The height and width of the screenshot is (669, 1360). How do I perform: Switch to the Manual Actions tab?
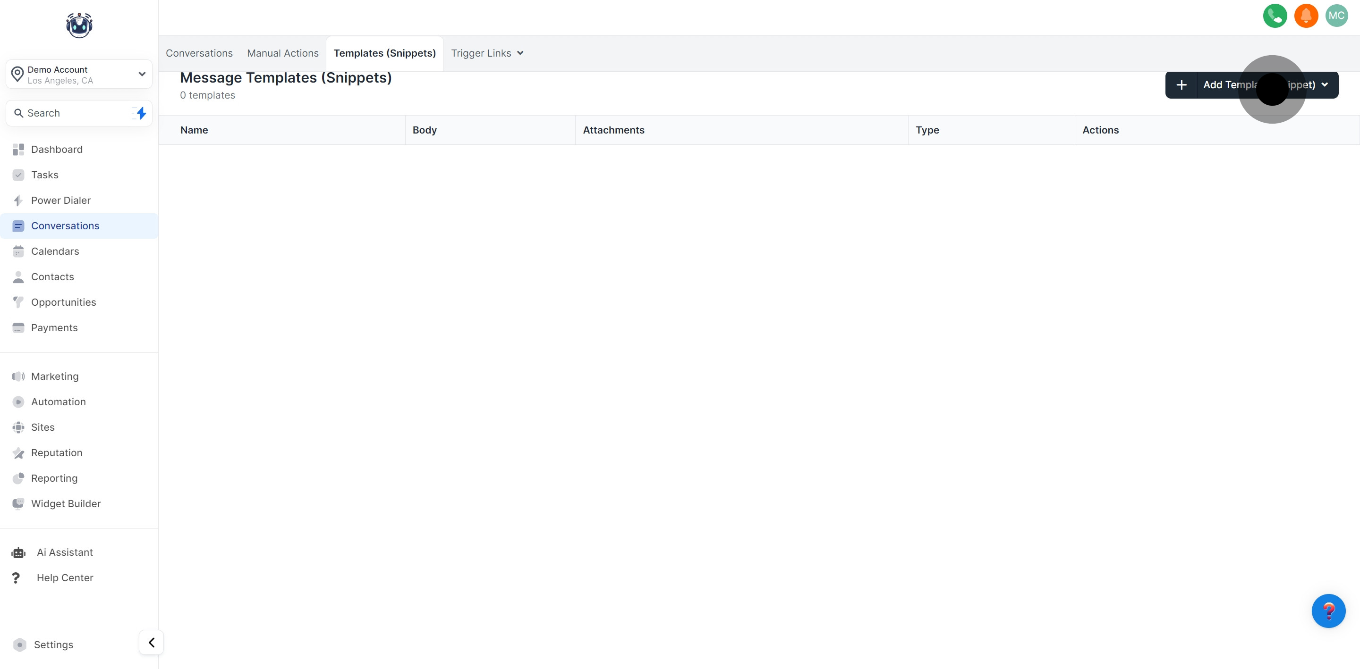282,53
